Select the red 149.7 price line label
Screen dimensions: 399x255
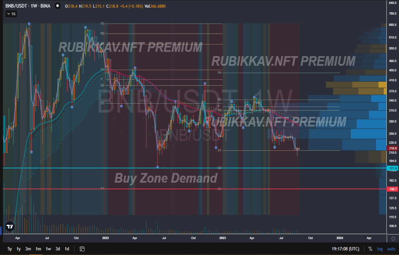(x=393, y=189)
